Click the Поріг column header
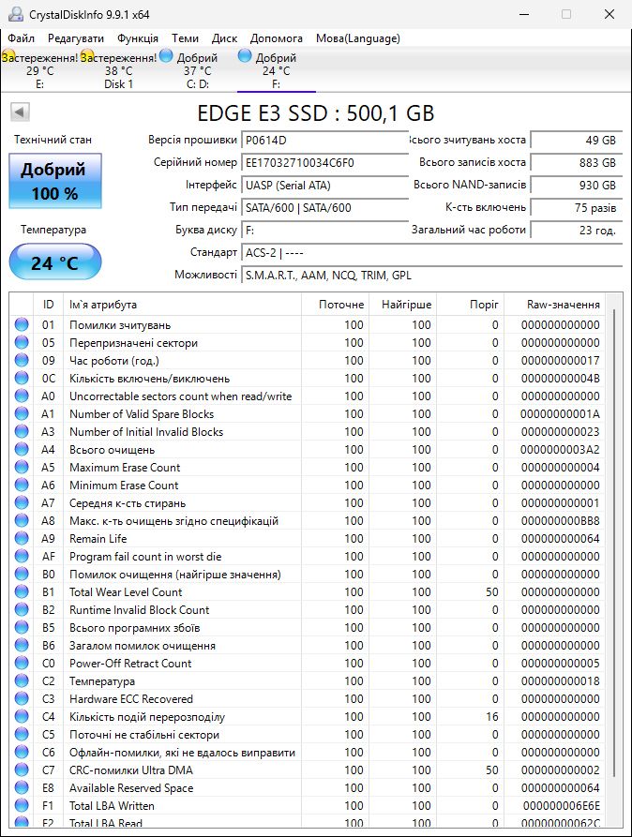 (x=470, y=305)
